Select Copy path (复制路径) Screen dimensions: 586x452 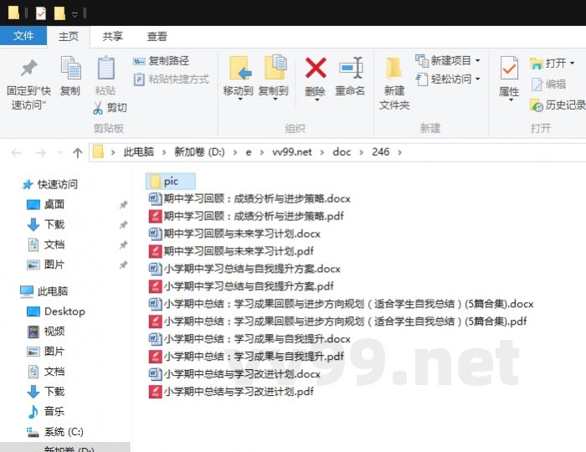161,61
